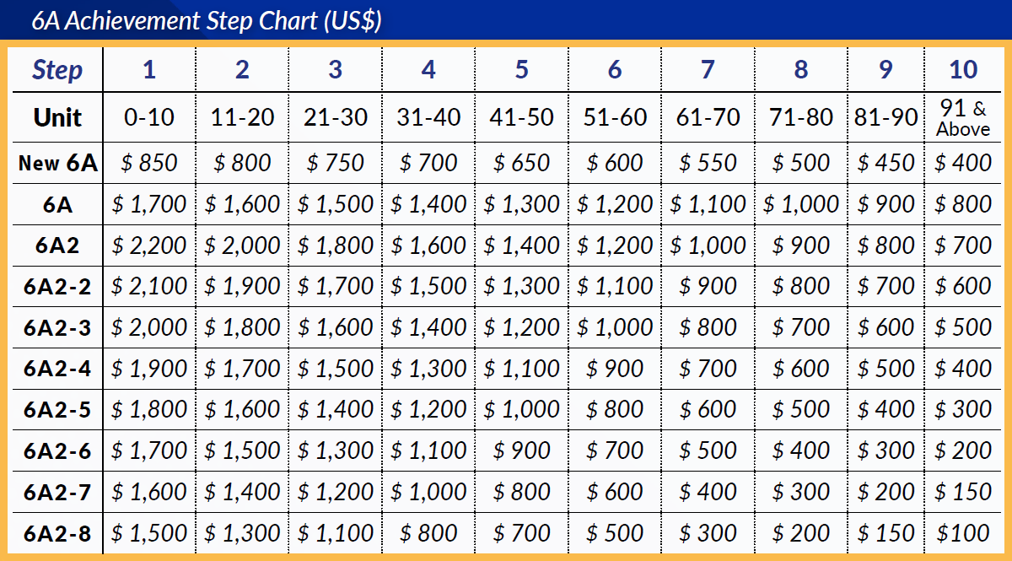Click the Step 7 column header
Viewport: 1012px width, 561px height.
708,70
